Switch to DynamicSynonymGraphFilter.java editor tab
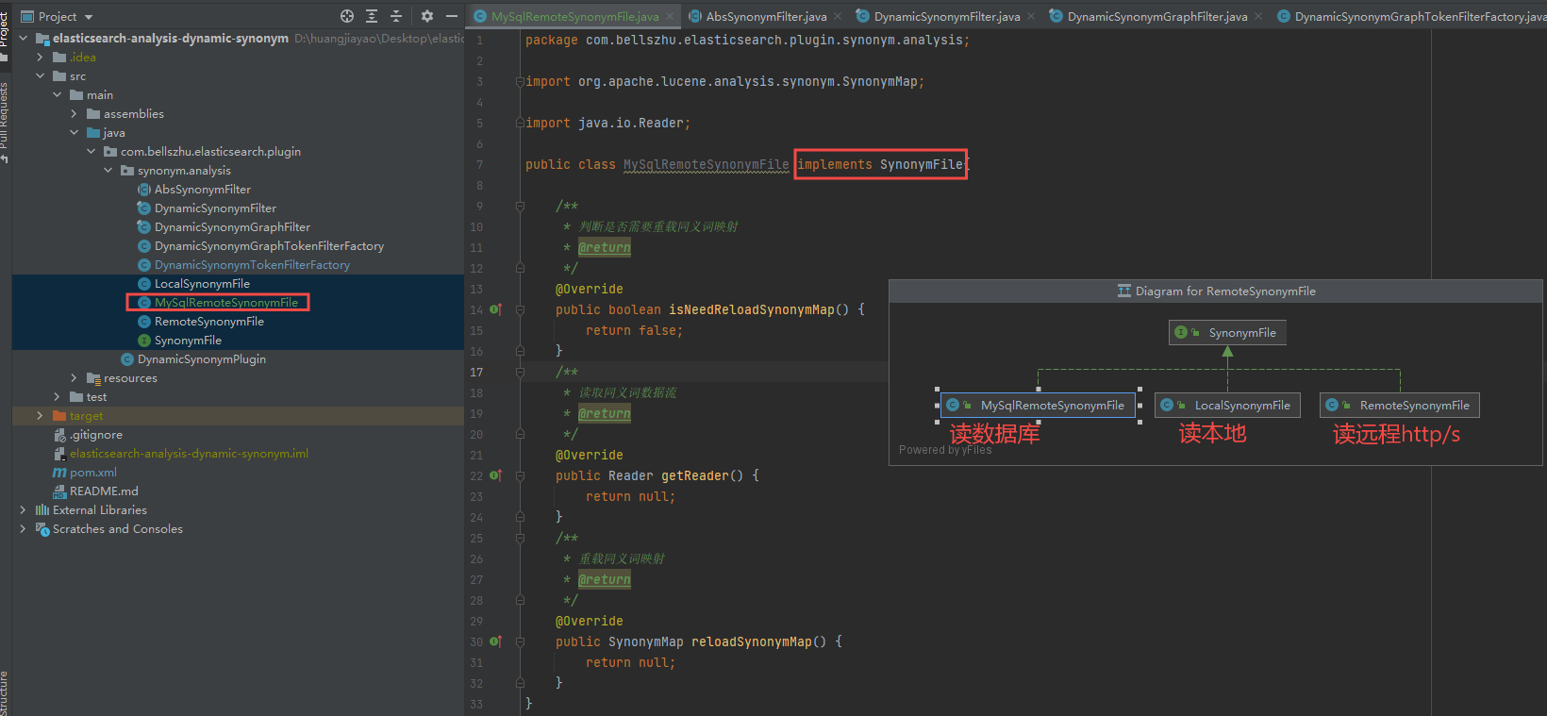The width and height of the screenshot is (1547, 716). point(1156,16)
